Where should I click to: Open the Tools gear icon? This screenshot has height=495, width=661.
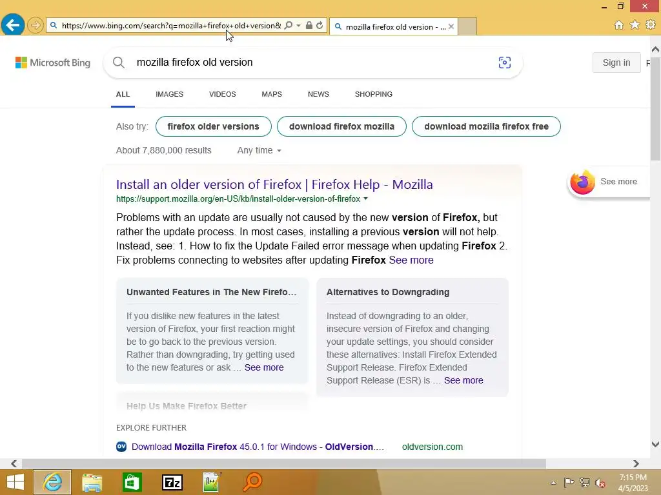651,25
